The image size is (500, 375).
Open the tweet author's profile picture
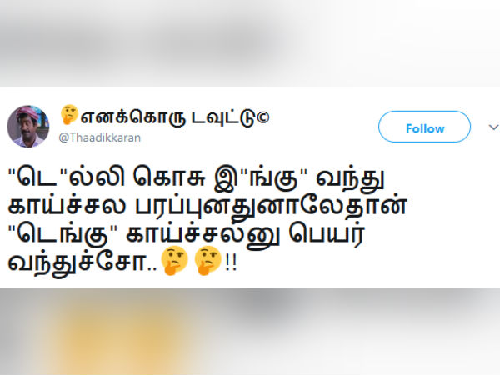(28, 127)
